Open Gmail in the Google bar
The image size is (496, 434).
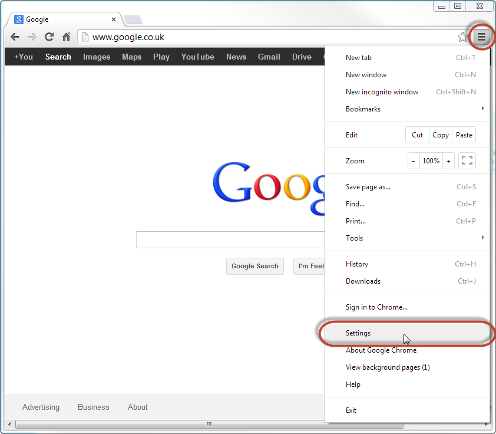(269, 57)
